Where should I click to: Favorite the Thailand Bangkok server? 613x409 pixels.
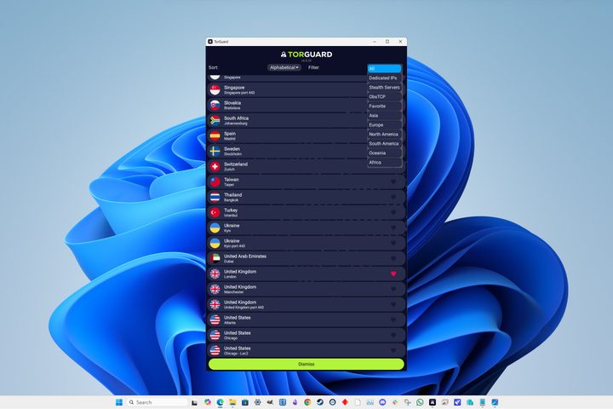click(x=393, y=198)
